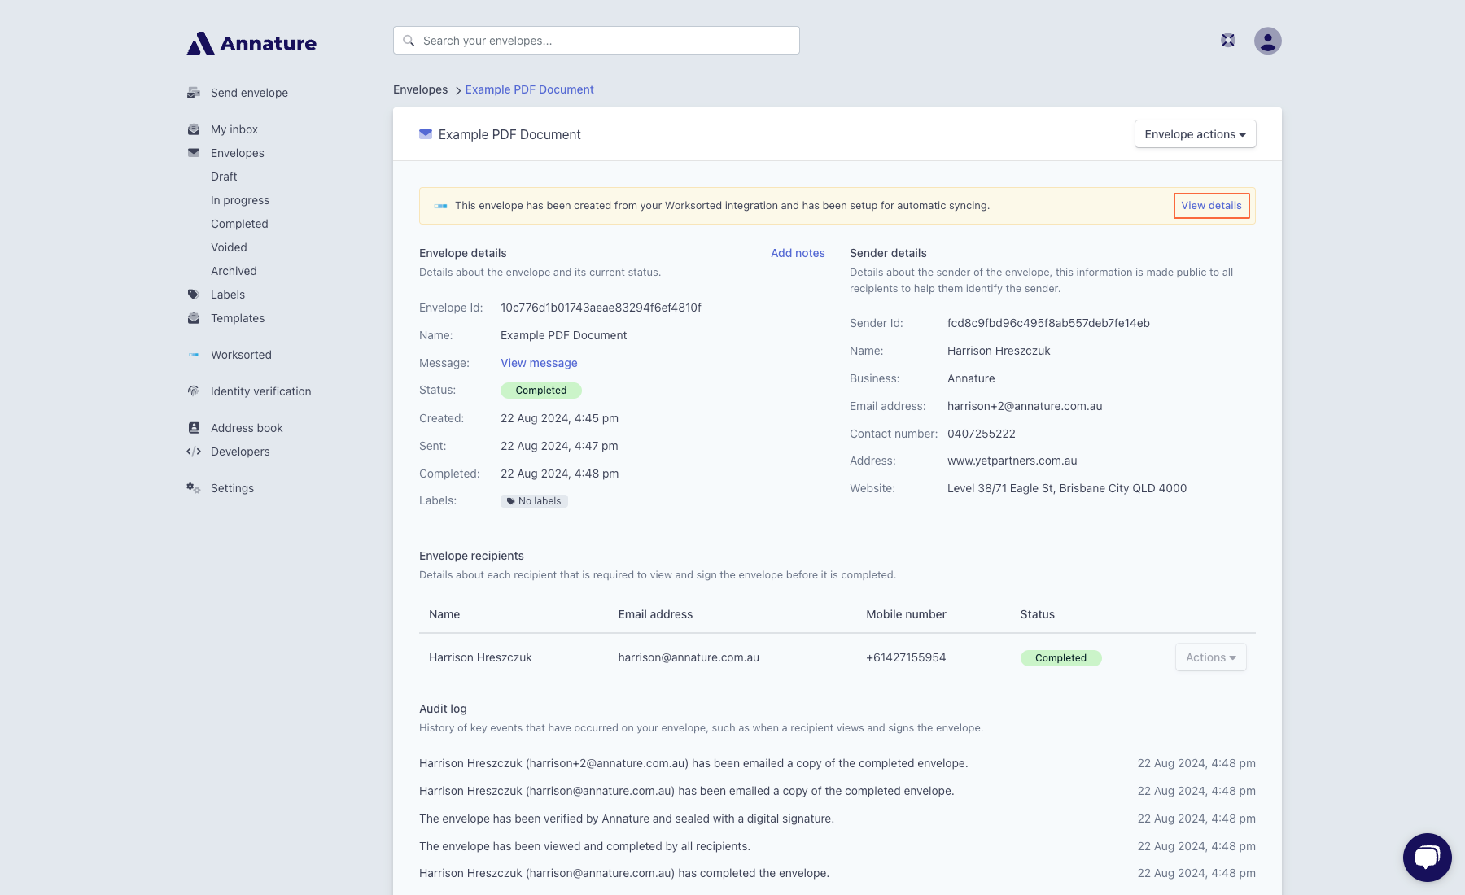Image resolution: width=1465 pixels, height=895 pixels.
Task: Click the Name column header
Action: [444, 614]
